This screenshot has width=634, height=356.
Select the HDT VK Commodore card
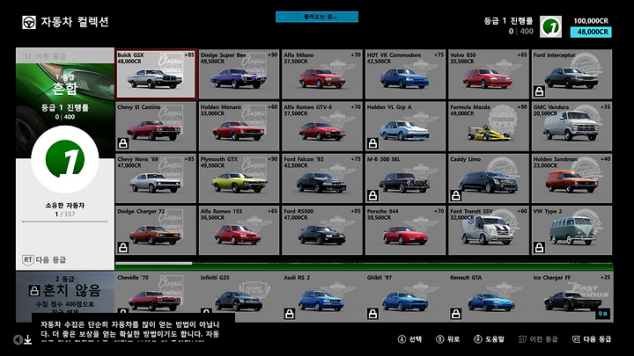pos(405,75)
